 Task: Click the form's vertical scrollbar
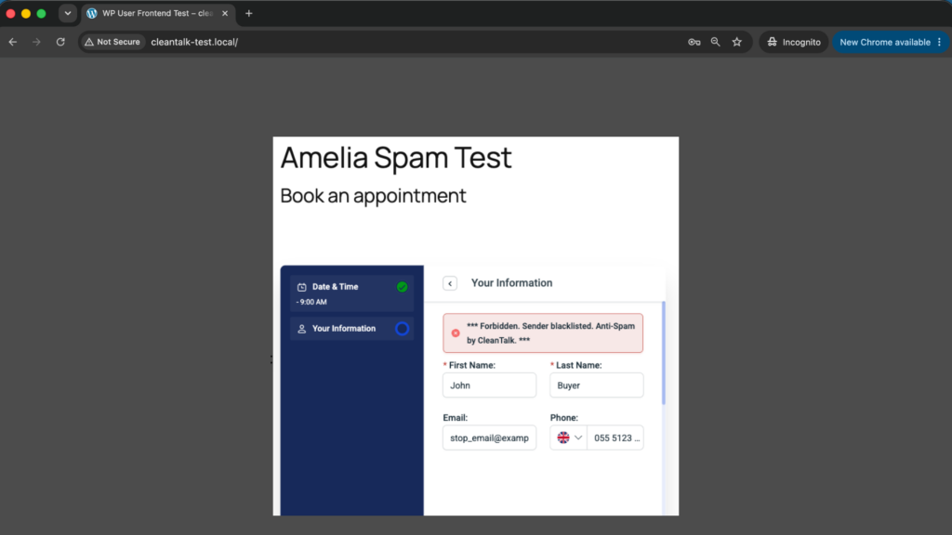point(664,353)
